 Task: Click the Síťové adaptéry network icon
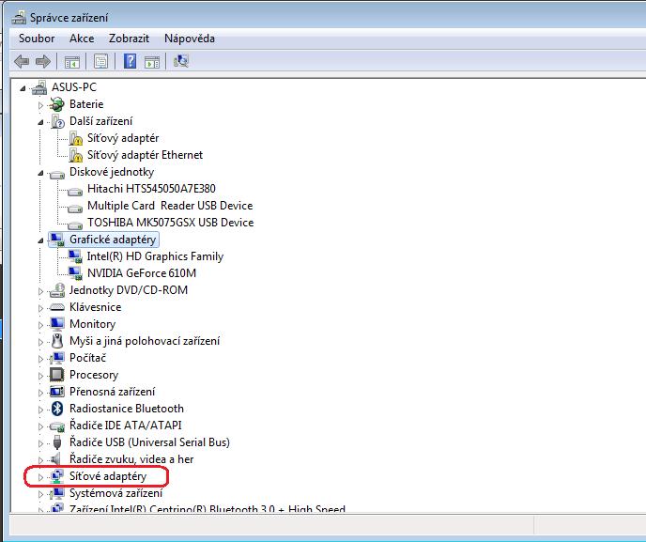[57, 476]
